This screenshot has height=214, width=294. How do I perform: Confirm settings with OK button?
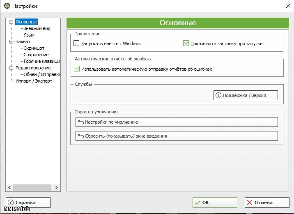point(215,202)
